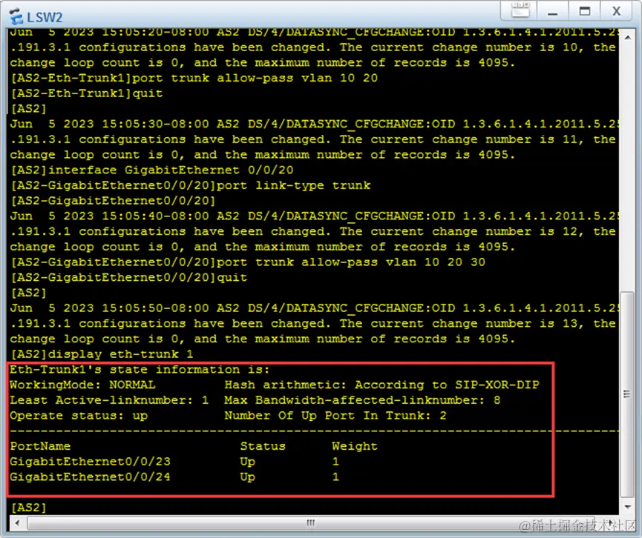The width and height of the screenshot is (642, 538).
Task: Click the log line with timestamp 15:05:30-08:00
Action: coord(314,124)
